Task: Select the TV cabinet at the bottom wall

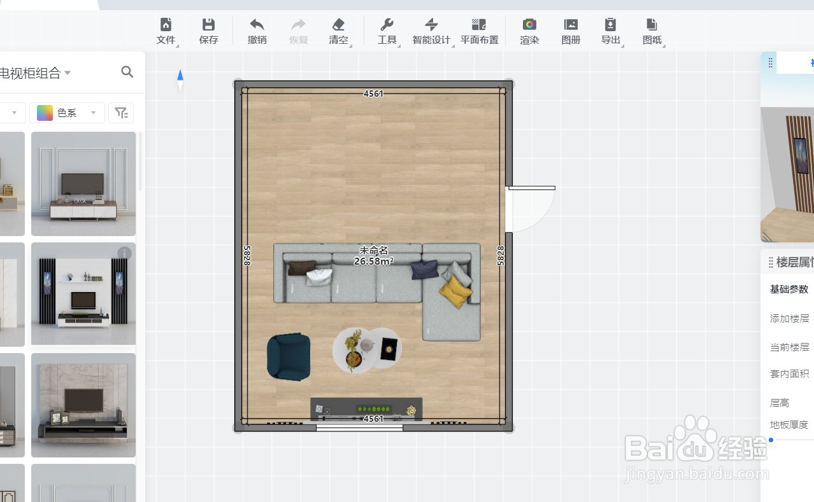Action: pyautogui.click(x=366, y=409)
